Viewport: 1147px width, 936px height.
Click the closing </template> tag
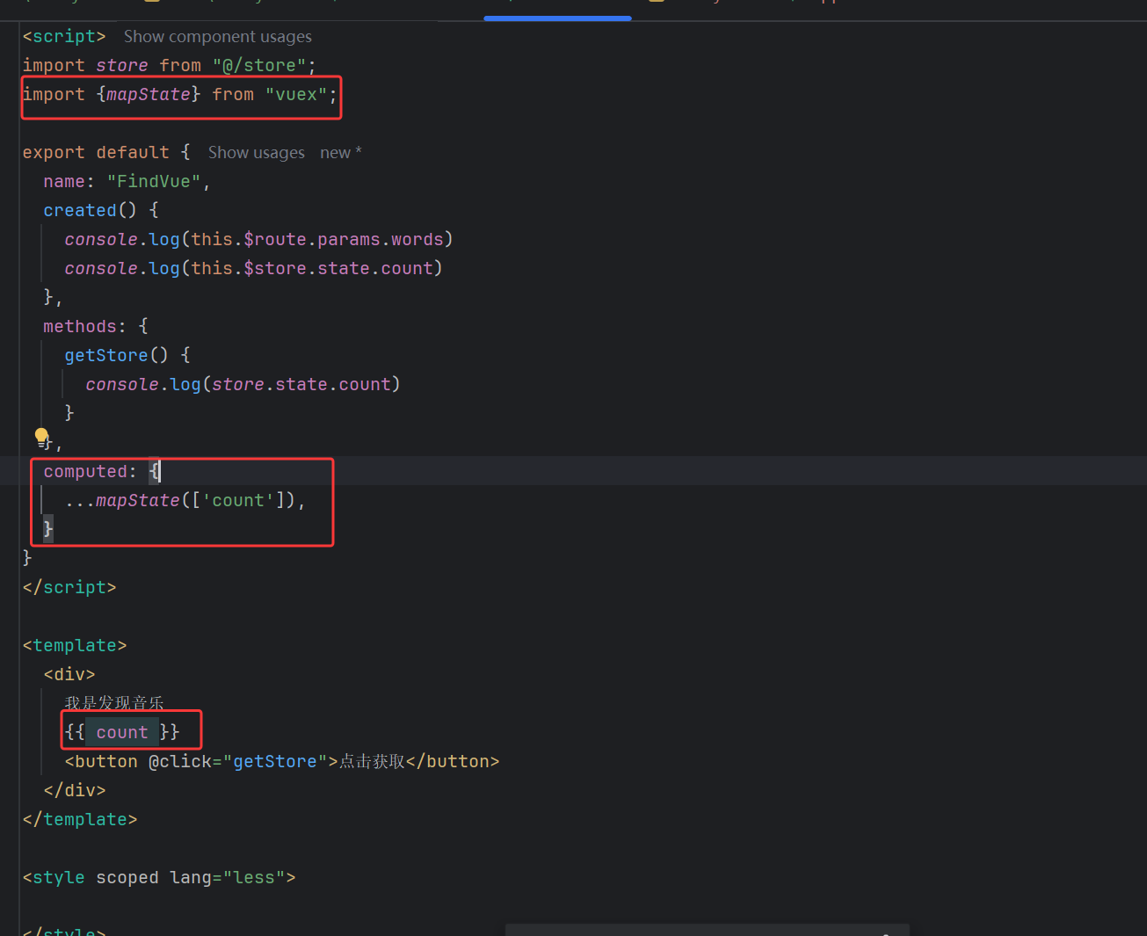point(80,820)
